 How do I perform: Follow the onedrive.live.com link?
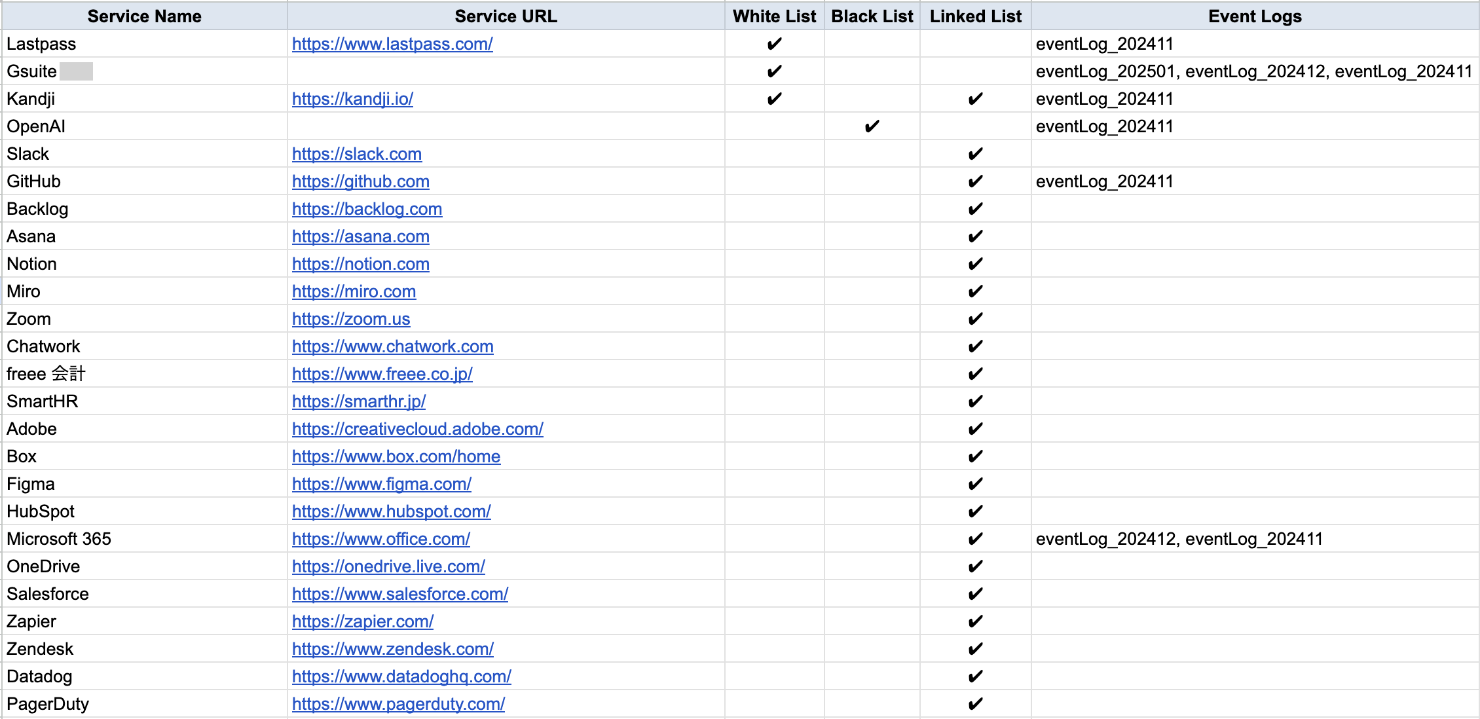coord(388,566)
